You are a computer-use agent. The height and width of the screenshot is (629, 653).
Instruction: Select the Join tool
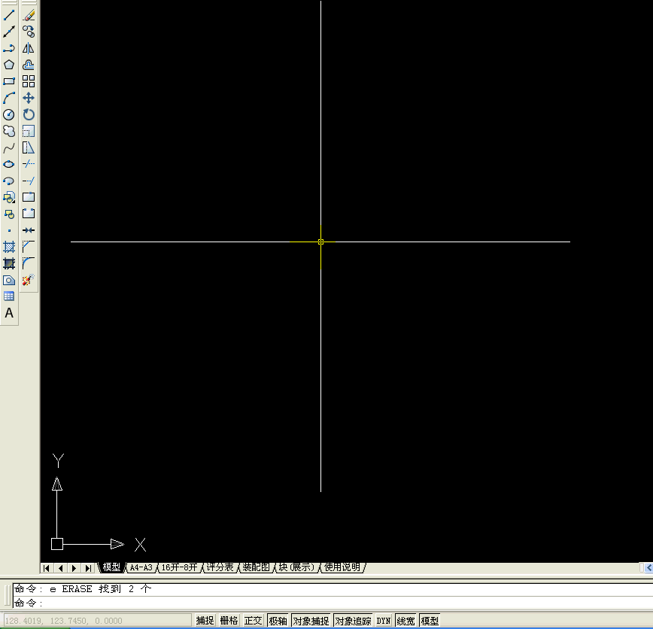pyautogui.click(x=29, y=230)
